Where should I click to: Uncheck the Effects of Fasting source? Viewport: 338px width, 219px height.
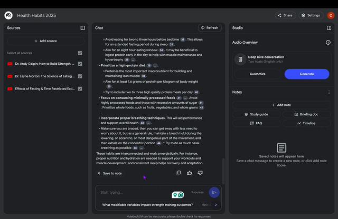click(80, 89)
